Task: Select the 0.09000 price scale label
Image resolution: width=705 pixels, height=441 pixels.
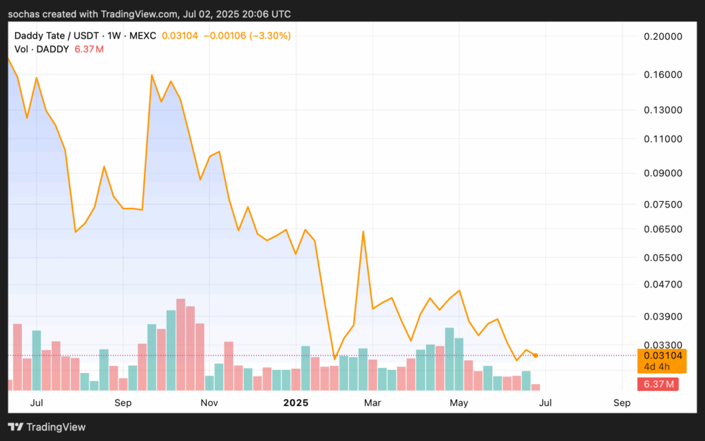Action: click(x=663, y=173)
